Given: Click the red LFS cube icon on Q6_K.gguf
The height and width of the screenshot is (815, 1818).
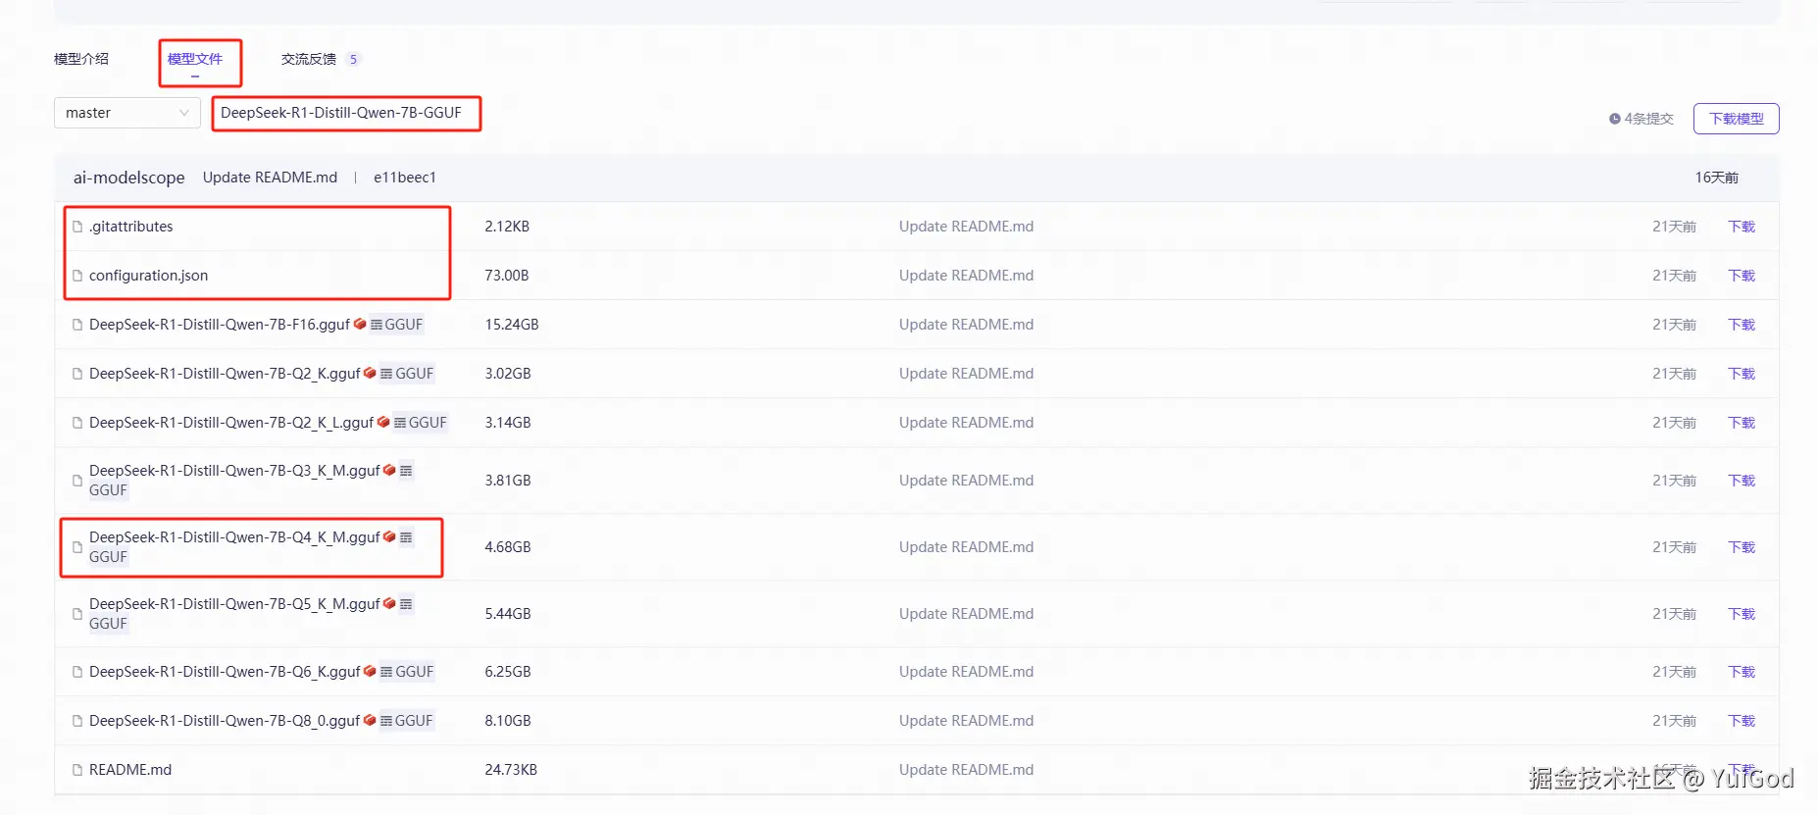Looking at the screenshot, I should pos(370,671).
